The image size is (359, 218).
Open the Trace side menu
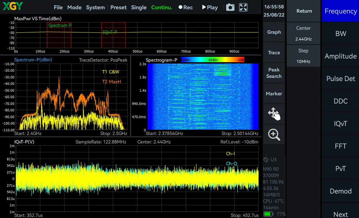(x=274, y=53)
